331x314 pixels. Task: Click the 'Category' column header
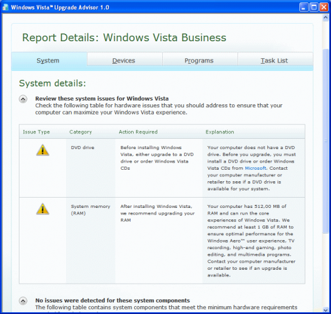[81, 132]
